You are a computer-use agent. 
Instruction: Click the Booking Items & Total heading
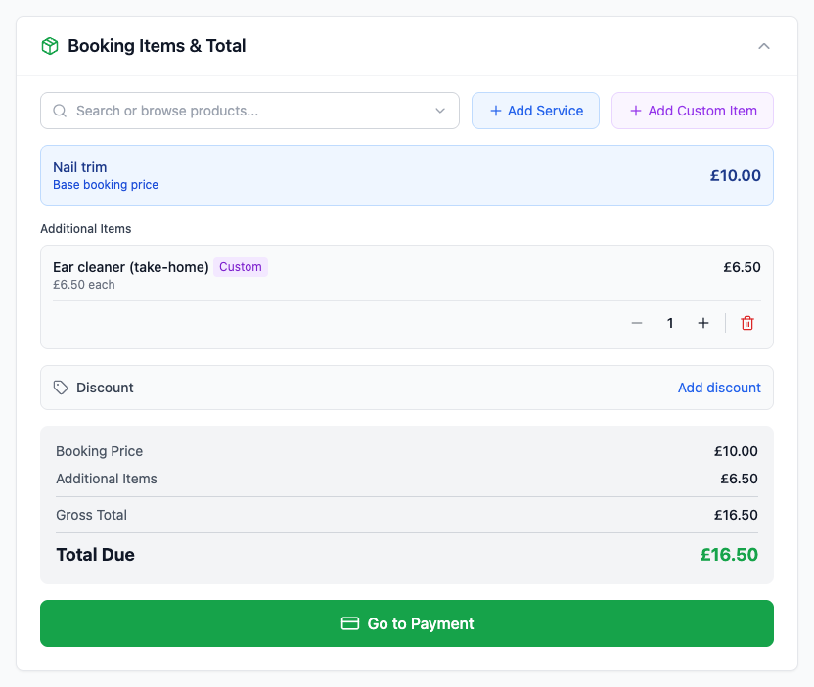[x=157, y=46]
